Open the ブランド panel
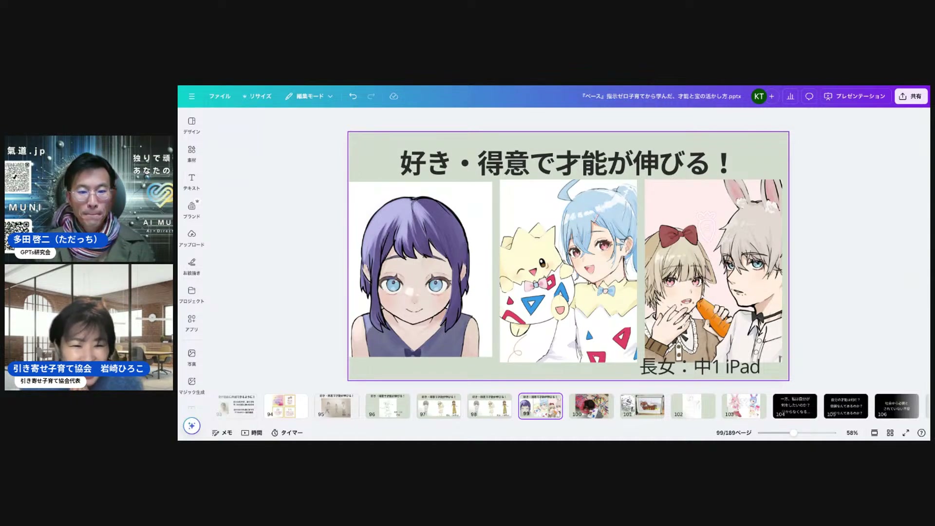 [x=192, y=210]
